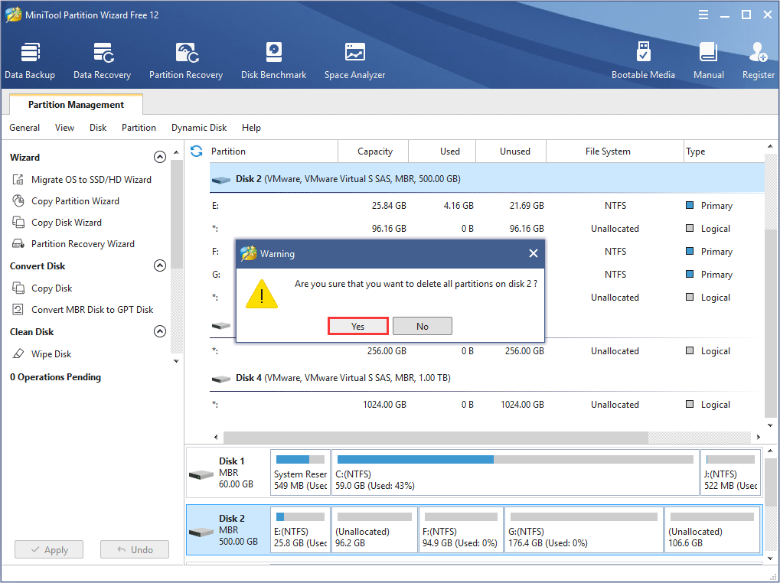Open the hamburger menu in title bar
Image resolution: width=780 pixels, height=583 pixels.
(x=703, y=15)
